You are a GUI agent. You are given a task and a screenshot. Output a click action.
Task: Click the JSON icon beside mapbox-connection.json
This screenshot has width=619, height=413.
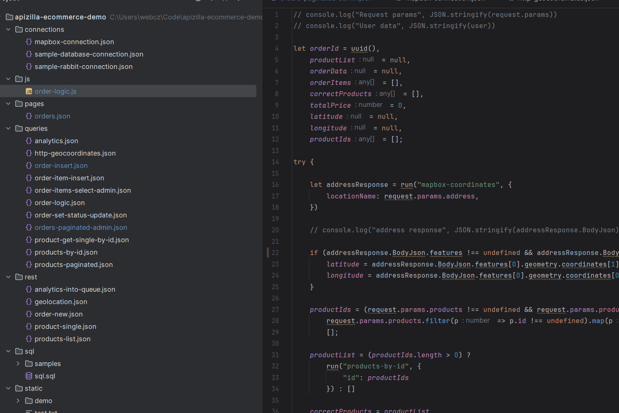coord(29,42)
